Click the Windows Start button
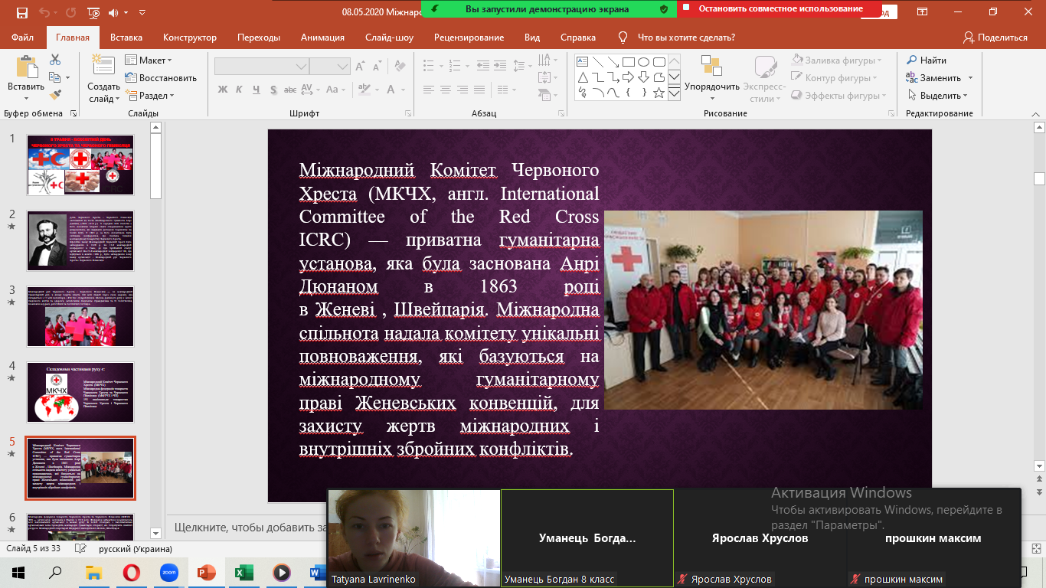Image resolution: width=1046 pixels, height=588 pixels. click(x=18, y=572)
